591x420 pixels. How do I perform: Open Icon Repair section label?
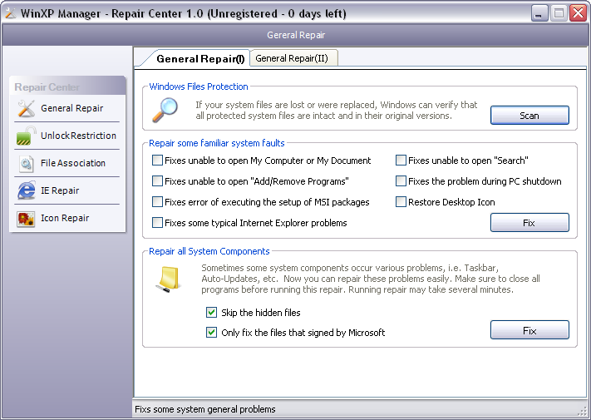point(65,218)
